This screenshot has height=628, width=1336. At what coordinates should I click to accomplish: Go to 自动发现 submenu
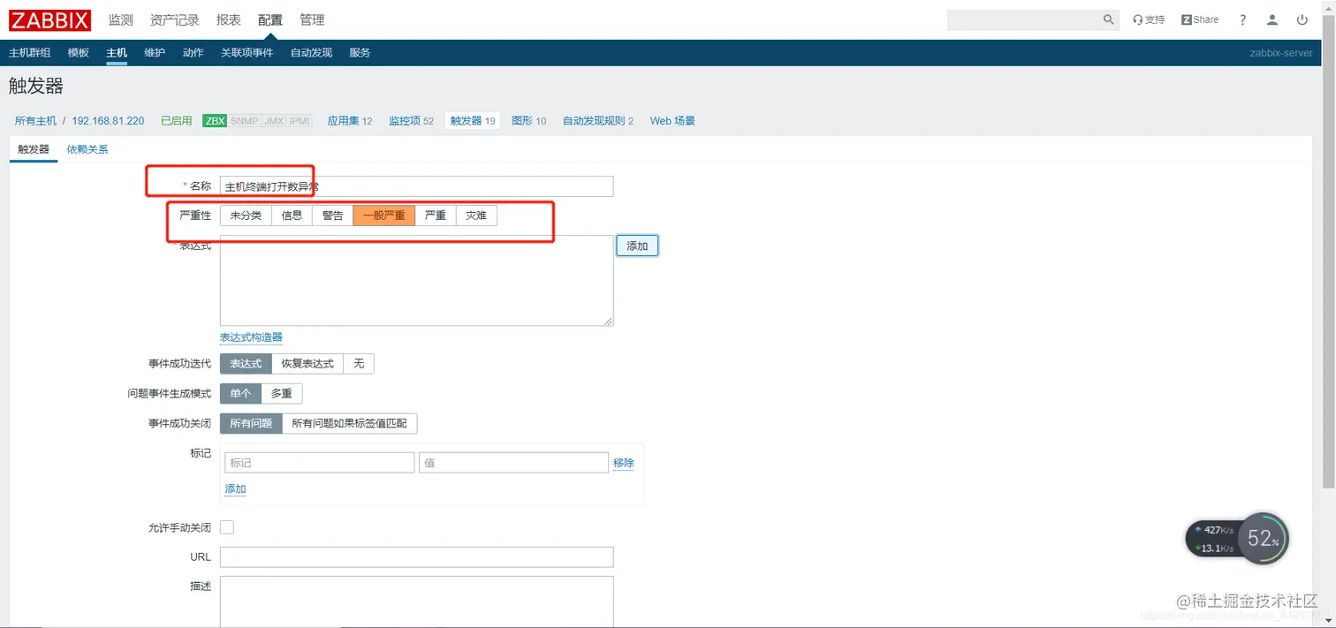pyautogui.click(x=311, y=53)
